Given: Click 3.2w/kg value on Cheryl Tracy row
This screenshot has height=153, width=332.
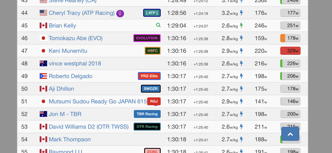Looking at the screenshot, I should (x=230, y=13).
